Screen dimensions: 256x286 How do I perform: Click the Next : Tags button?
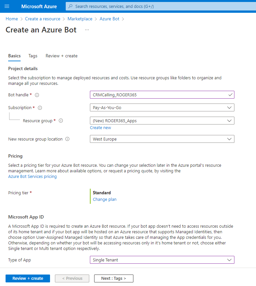coord(113,278)
